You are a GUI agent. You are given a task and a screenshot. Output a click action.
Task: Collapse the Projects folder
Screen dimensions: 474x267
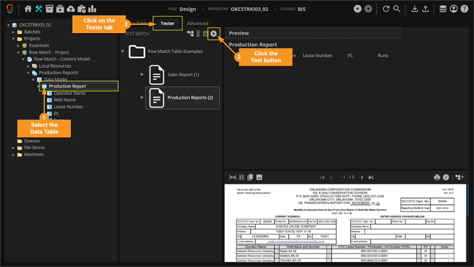(x=13, y=38)
